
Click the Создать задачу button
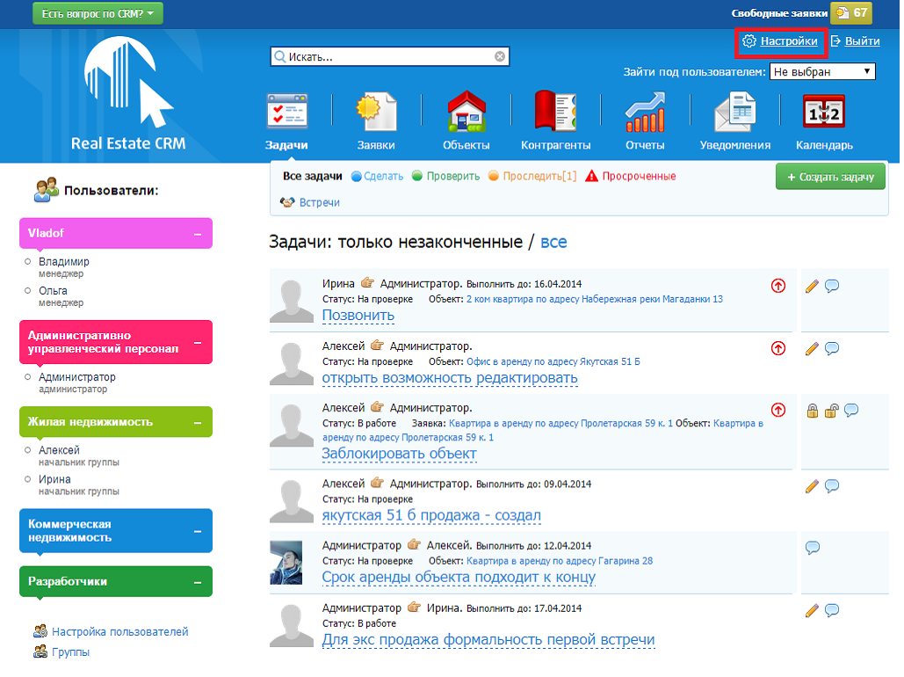(830, 177)
